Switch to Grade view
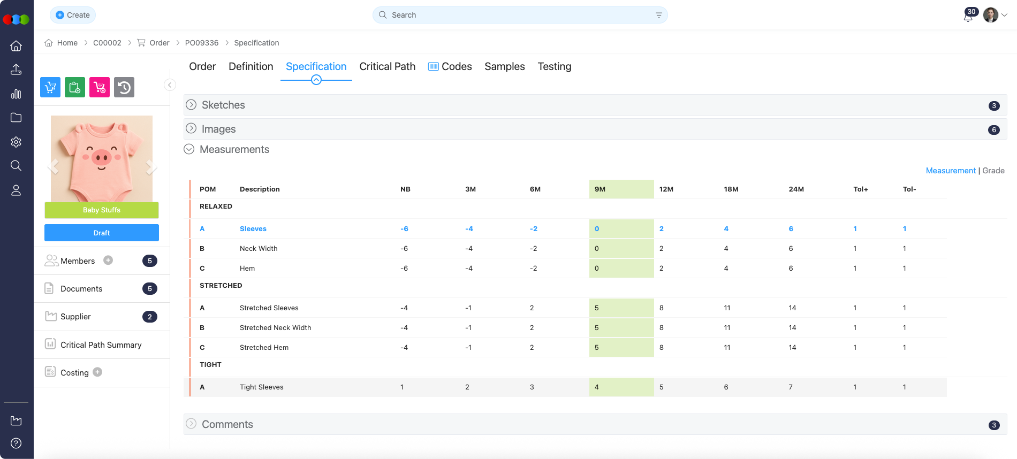Viewport: 1017px width, 459px height. (993, 171)
